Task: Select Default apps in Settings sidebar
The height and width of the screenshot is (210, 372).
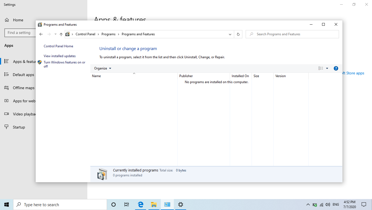Action: 18,75
